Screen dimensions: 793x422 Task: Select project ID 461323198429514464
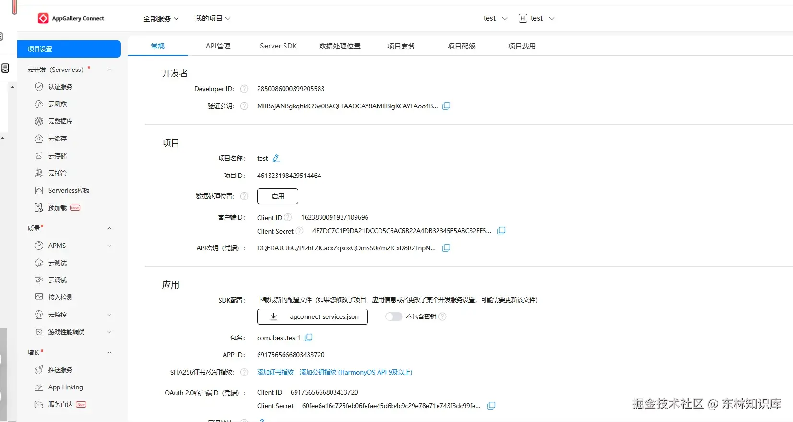[289, 176]
